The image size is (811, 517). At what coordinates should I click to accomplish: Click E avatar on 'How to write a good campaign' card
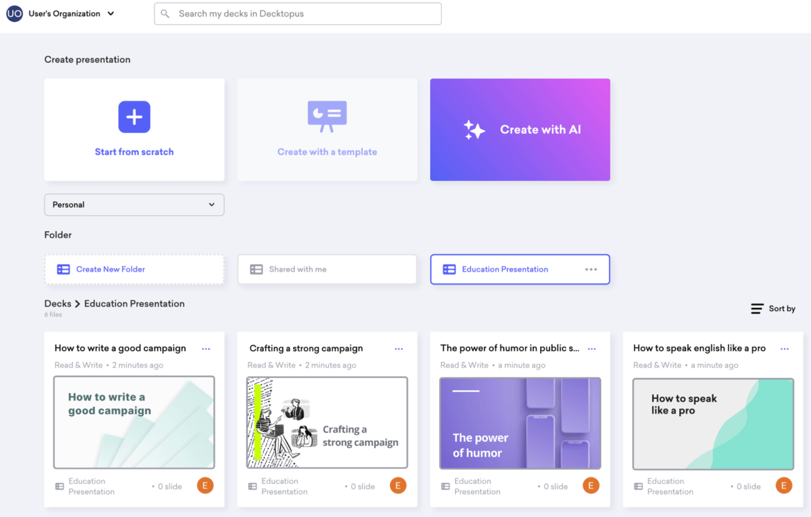[205, 485]
